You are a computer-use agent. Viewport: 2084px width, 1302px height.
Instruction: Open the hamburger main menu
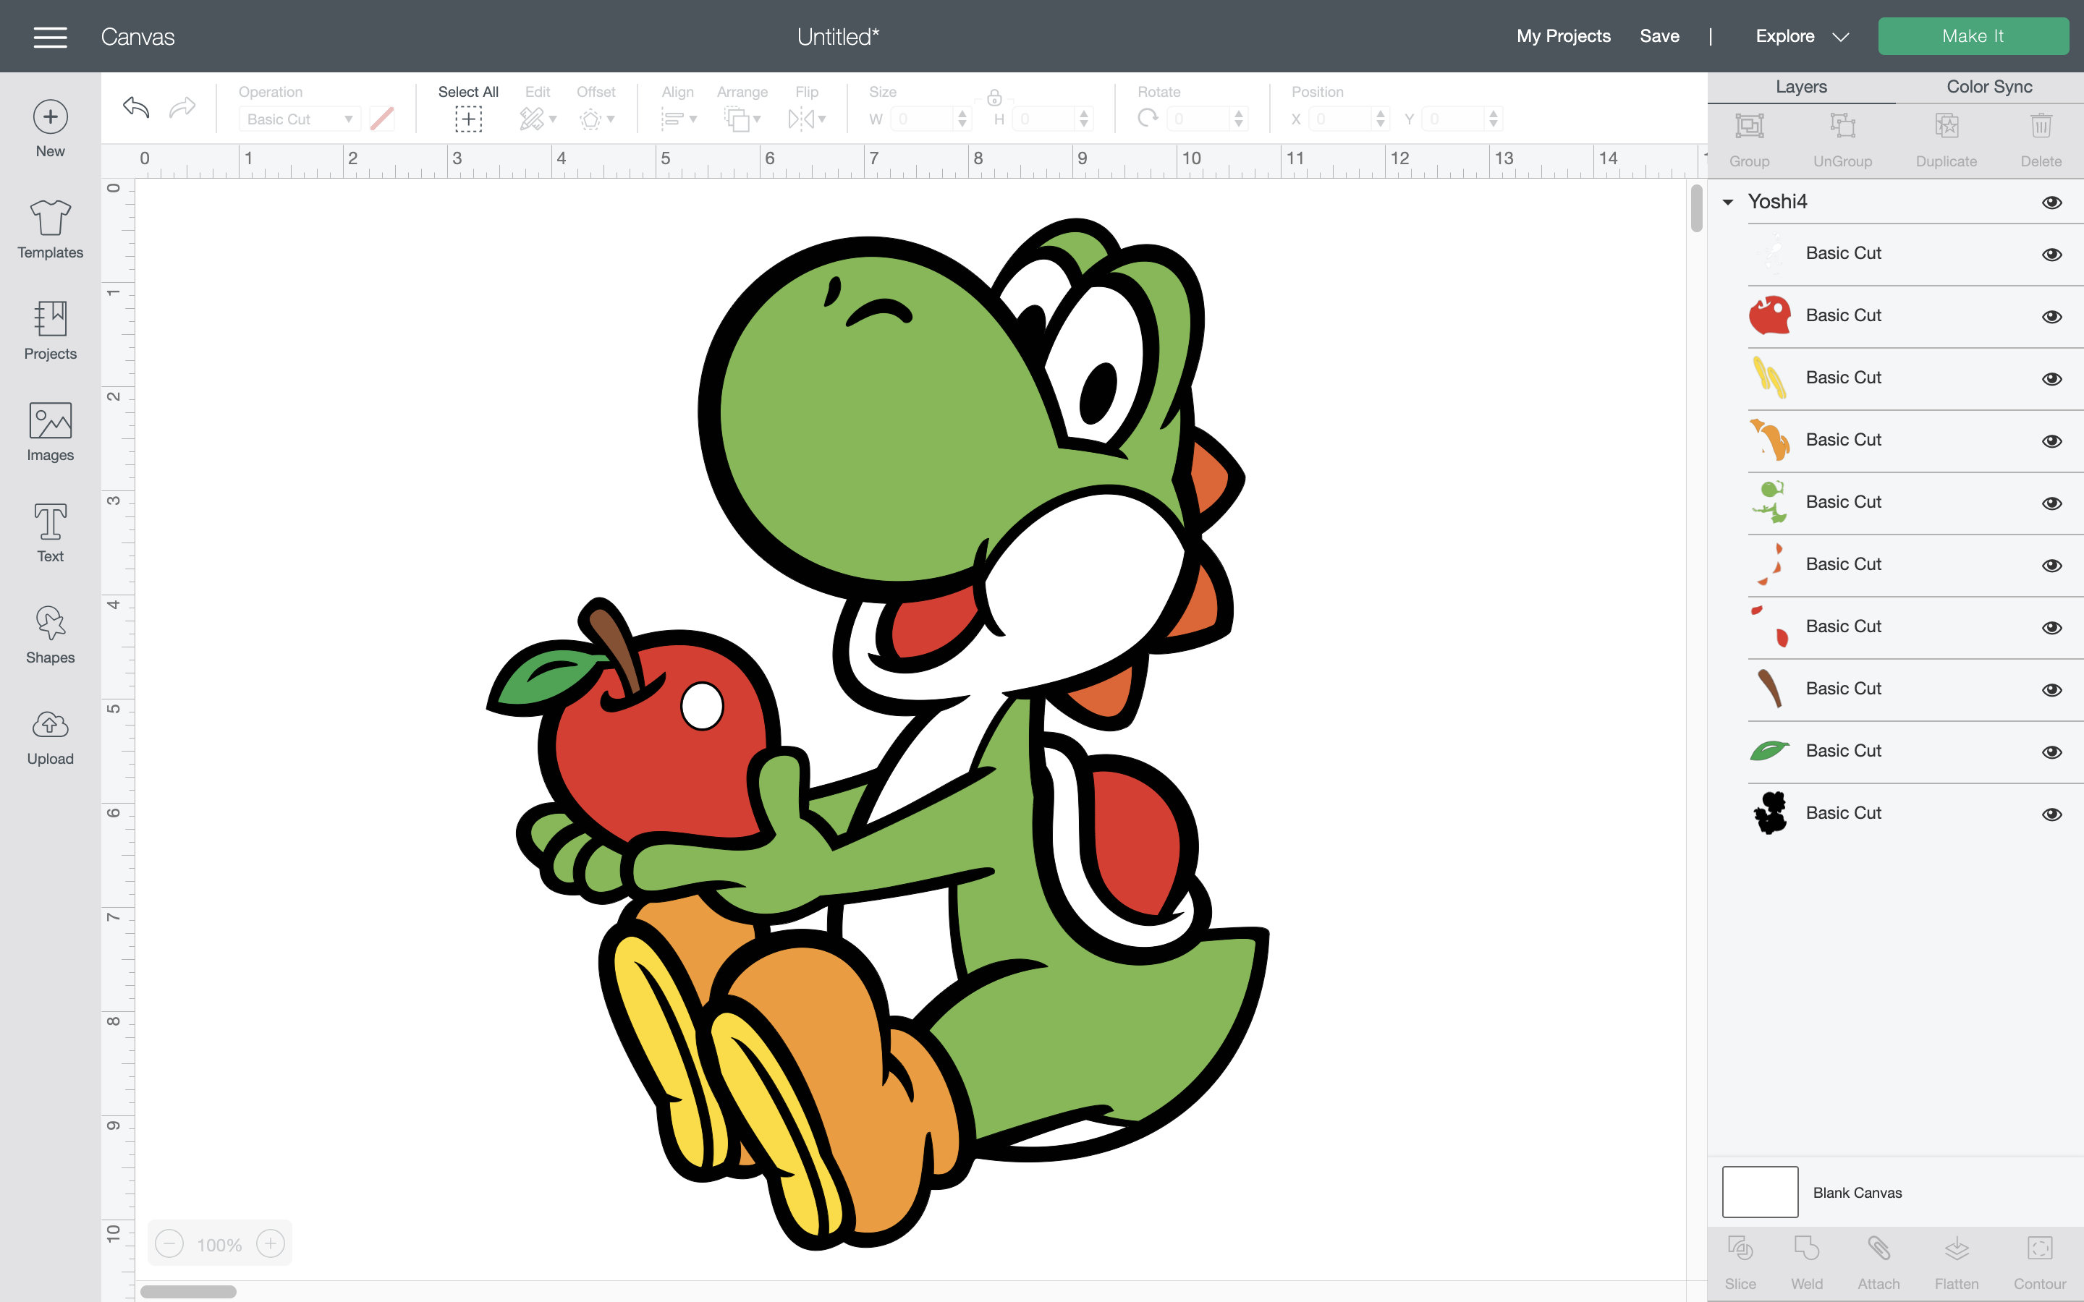[50, 37]
